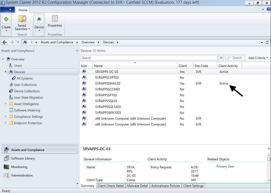Open Properties ribbon icon
The image size is (271, 193).
(x=55, y=19)
